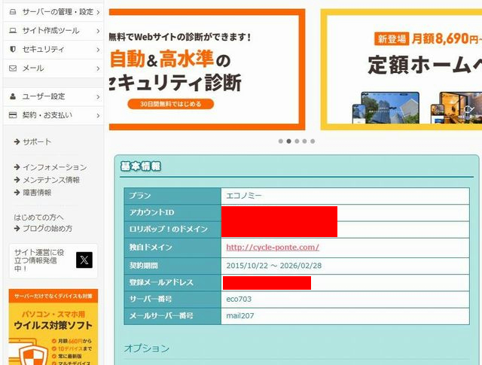Open the サイト作成ツール menu label
This screenshot has width=482, height=365.
tap(50, 31)
